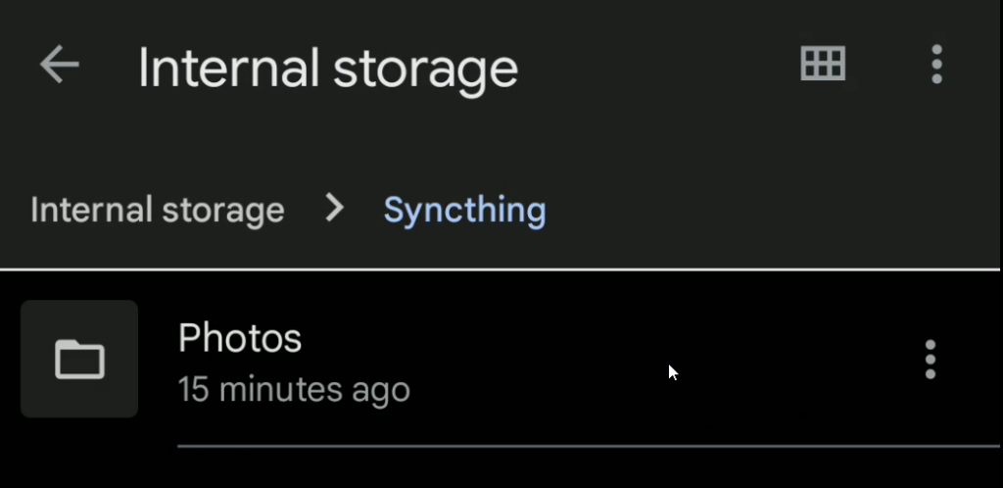
Task: Return to the previous screen via the toolbar arrow
Action: pyautogui.click(x=59, y=64)
